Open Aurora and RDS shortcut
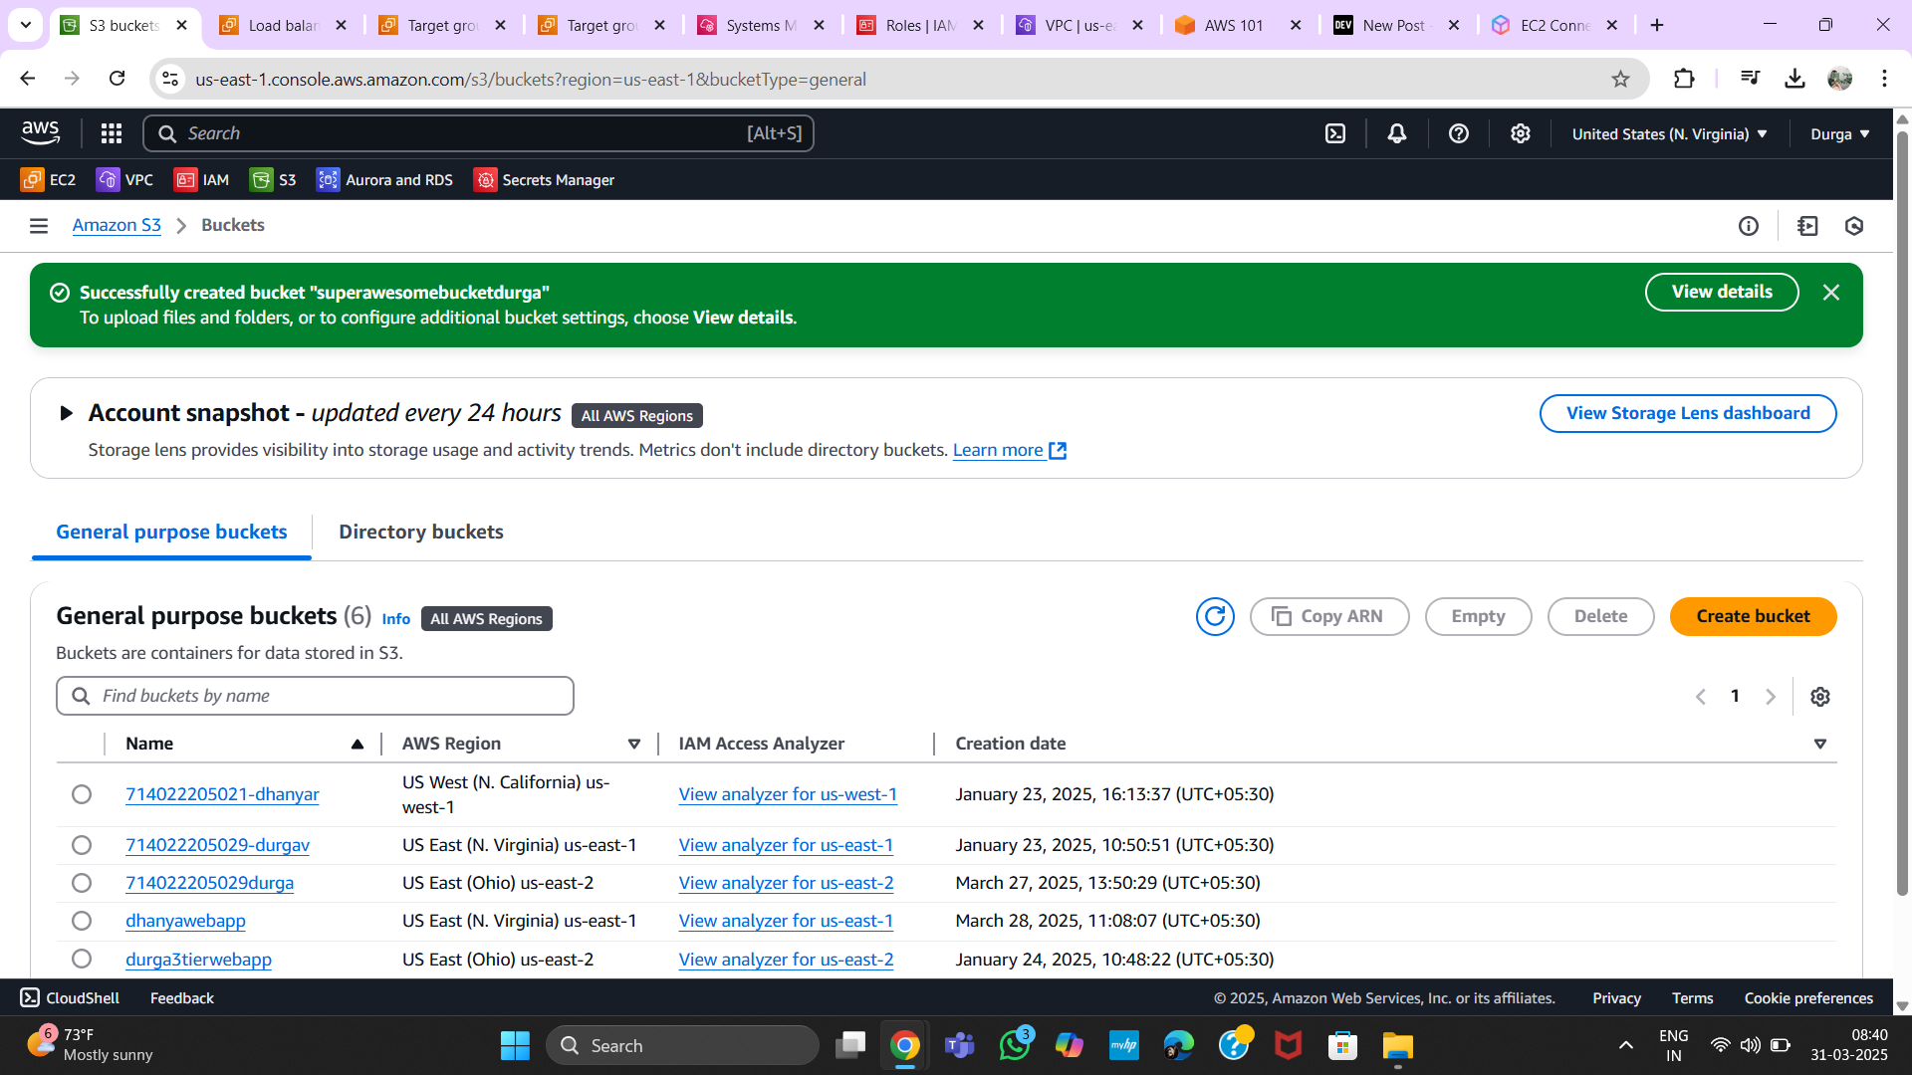 click(385, 180)
